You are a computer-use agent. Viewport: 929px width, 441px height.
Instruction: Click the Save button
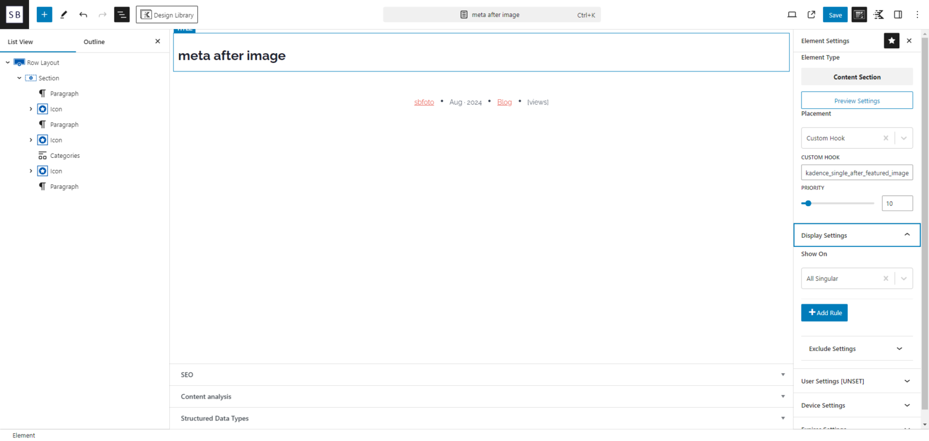tap(835, 15)
